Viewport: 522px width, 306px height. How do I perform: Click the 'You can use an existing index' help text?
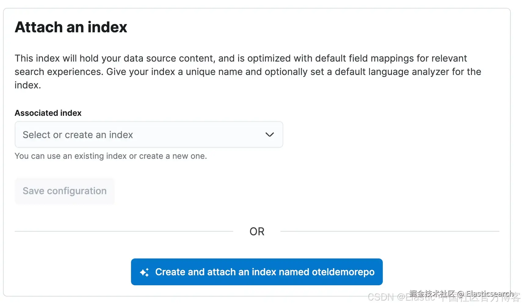(x=111, y=156)
